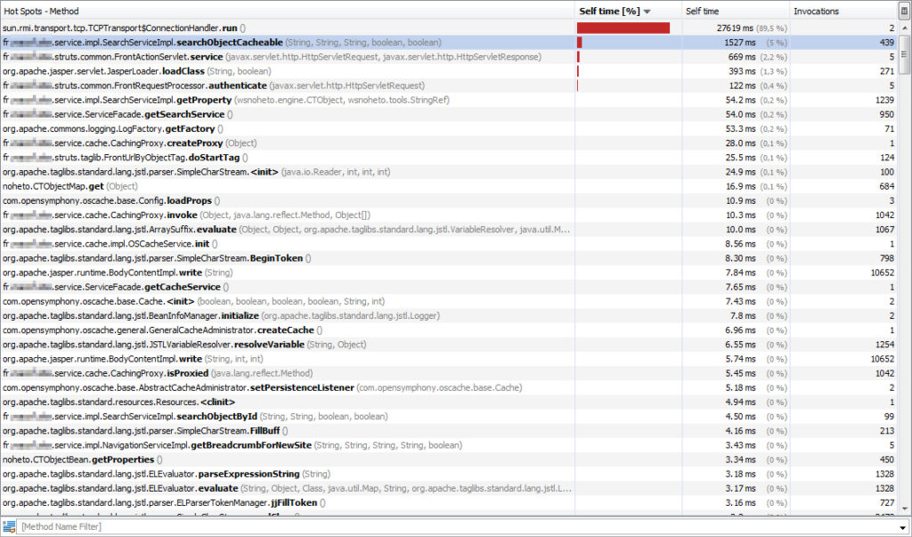Image resolution: width=912 pixels, height=537 pixels.
Task: Select the LogFactory.getFactory row
Action: [449, 128]
